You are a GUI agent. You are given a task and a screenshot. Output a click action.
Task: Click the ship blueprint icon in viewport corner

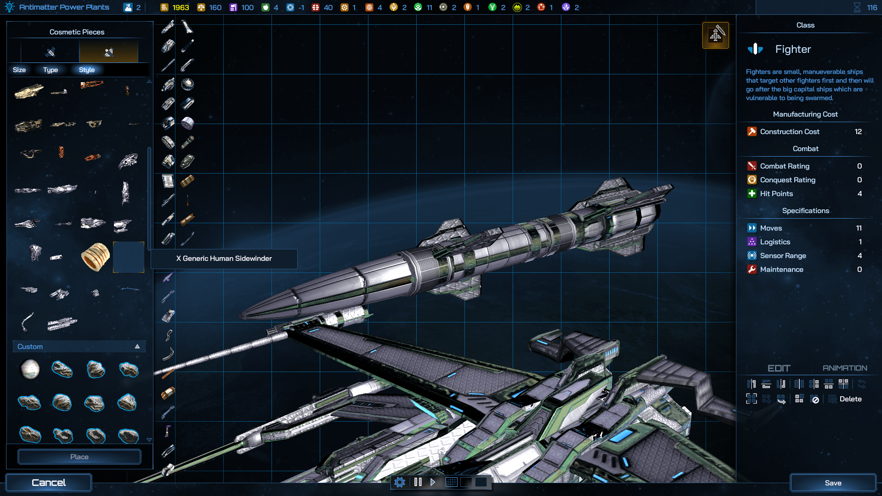[x=715, y=35]
